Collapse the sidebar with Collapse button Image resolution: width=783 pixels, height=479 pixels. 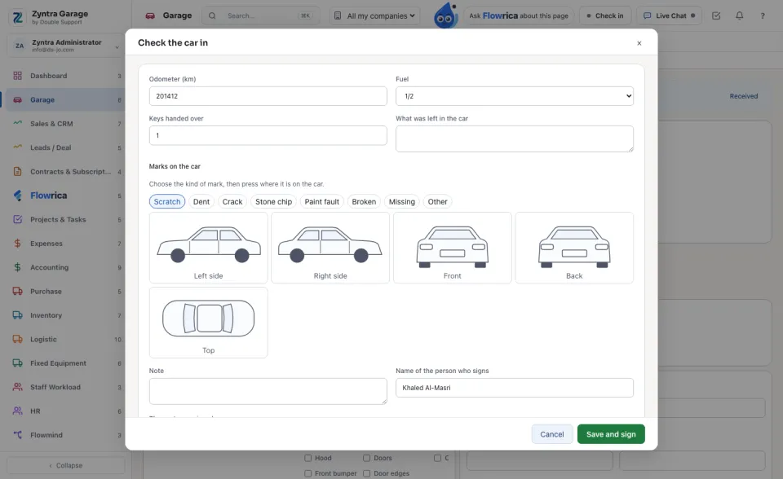[x=66, y=465]
